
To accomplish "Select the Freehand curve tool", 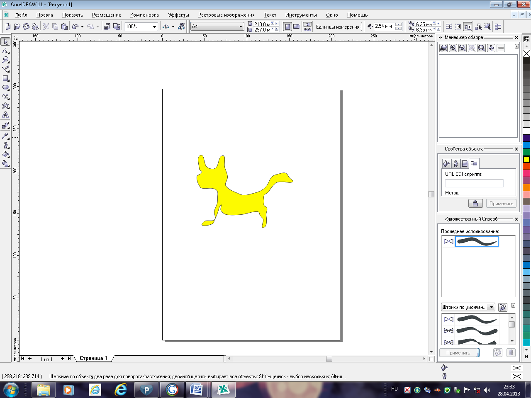I will click(5, 69).
